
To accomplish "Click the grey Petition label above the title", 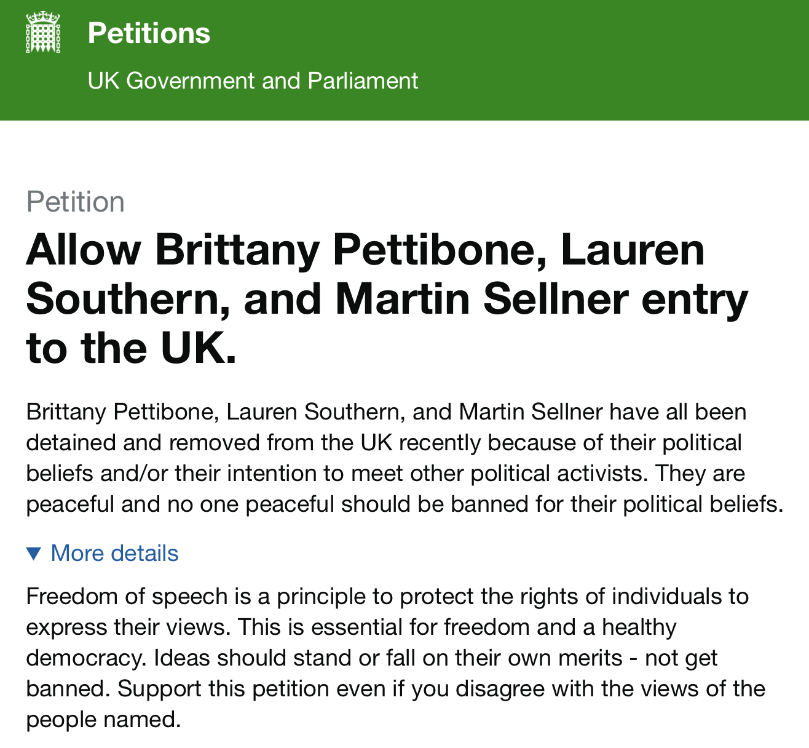I will 76,202.
